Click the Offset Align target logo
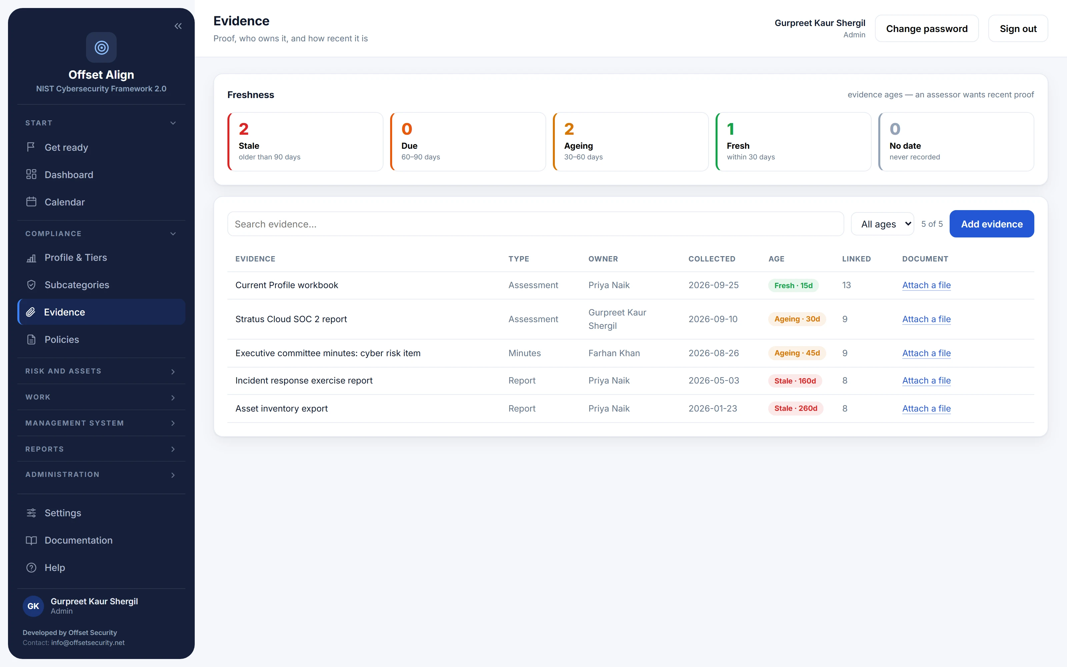Viewport: 1067px width, 667px height. [x=101, y=47]
